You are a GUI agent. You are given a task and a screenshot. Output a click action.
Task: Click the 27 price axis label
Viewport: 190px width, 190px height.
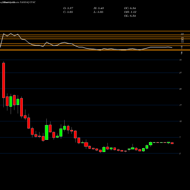click(x=180, y=73)
